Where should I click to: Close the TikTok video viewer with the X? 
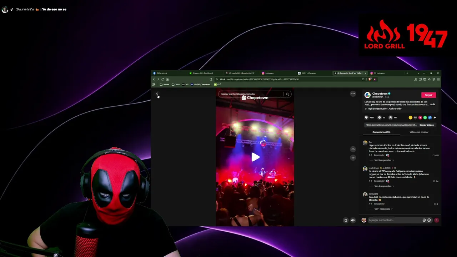[157, 94]
